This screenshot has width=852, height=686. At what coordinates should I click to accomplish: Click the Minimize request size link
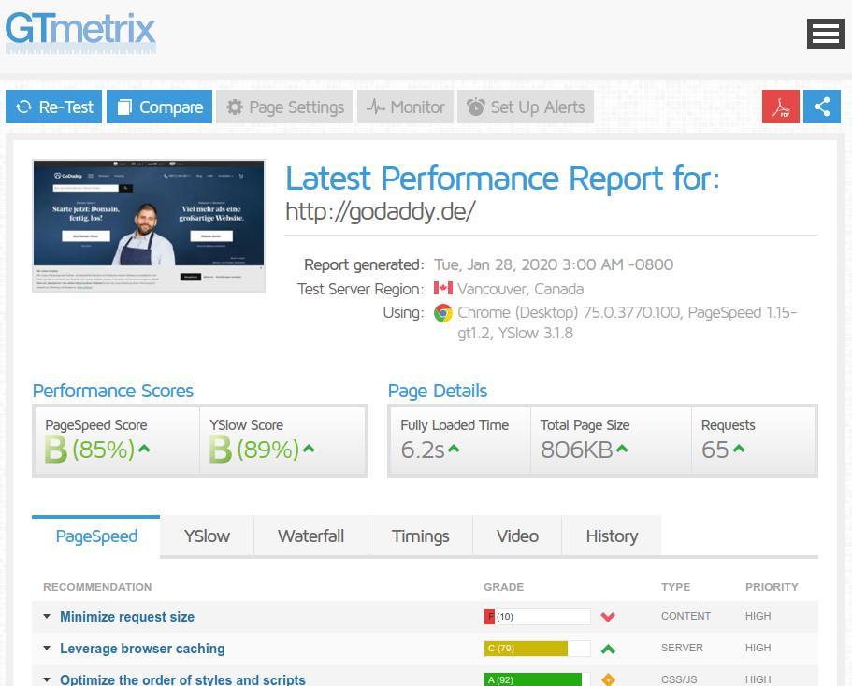click(127, 617)
